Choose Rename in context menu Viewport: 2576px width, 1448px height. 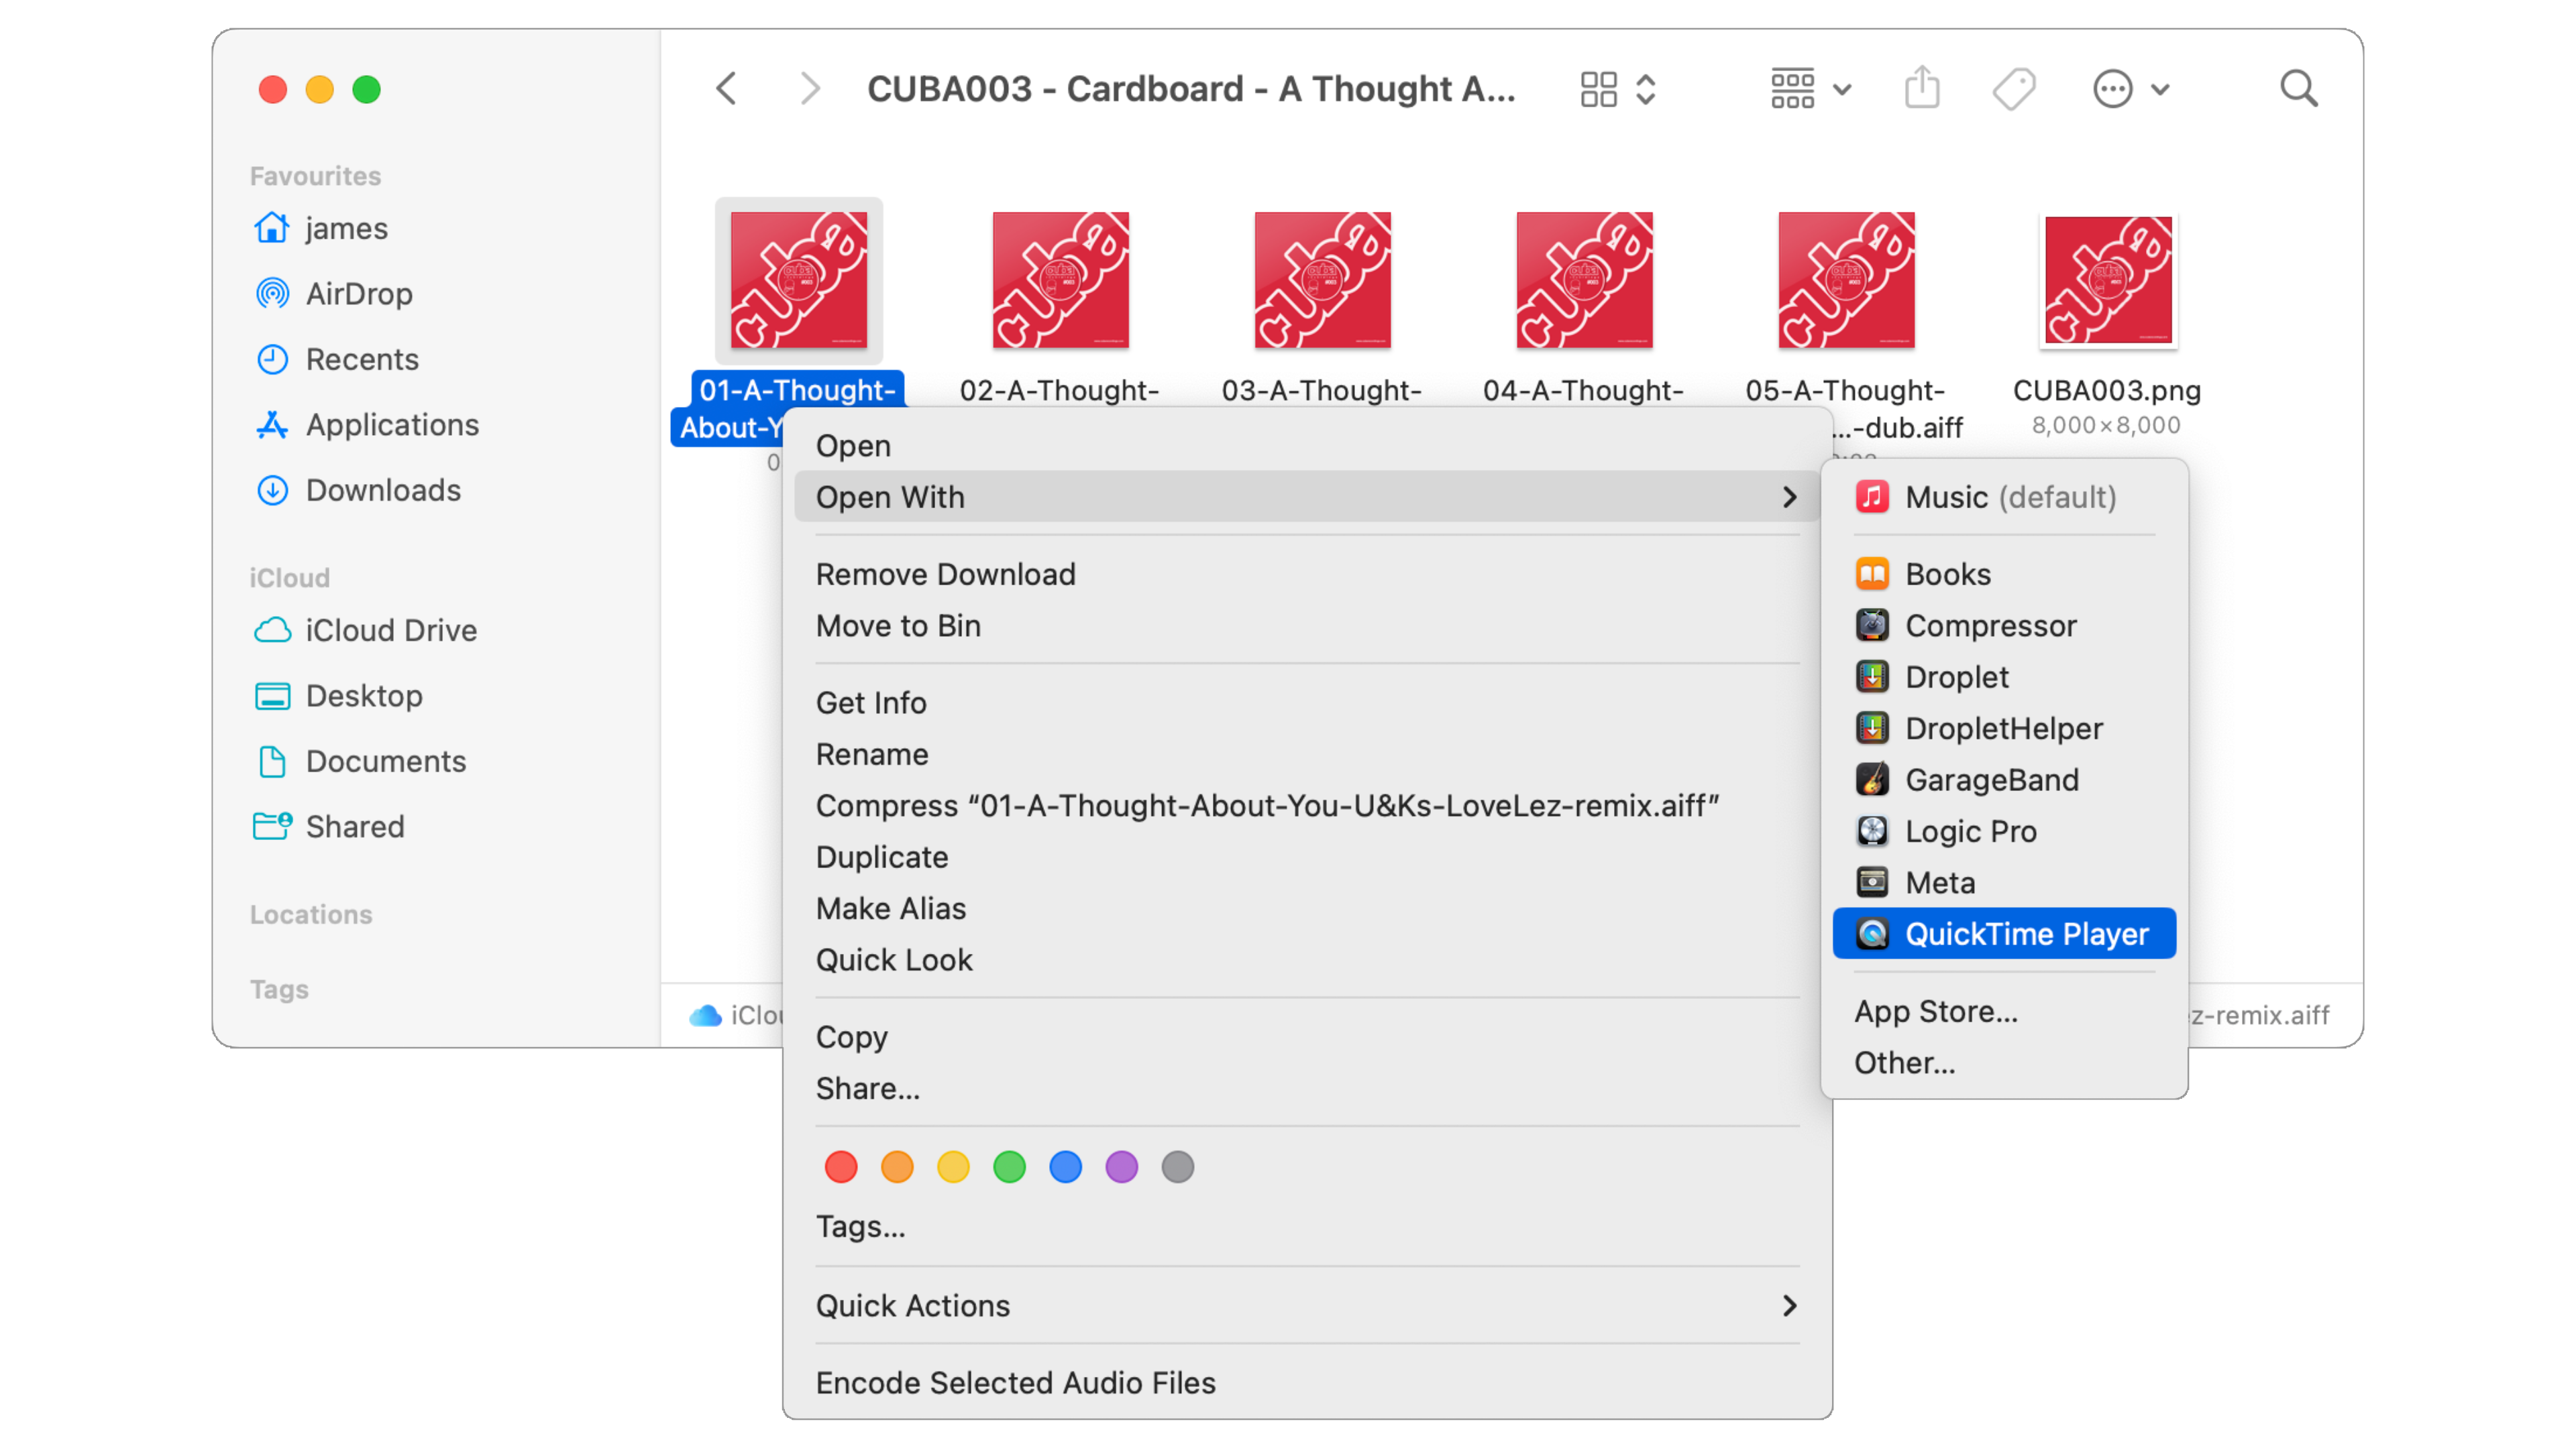click(1307, 754)
